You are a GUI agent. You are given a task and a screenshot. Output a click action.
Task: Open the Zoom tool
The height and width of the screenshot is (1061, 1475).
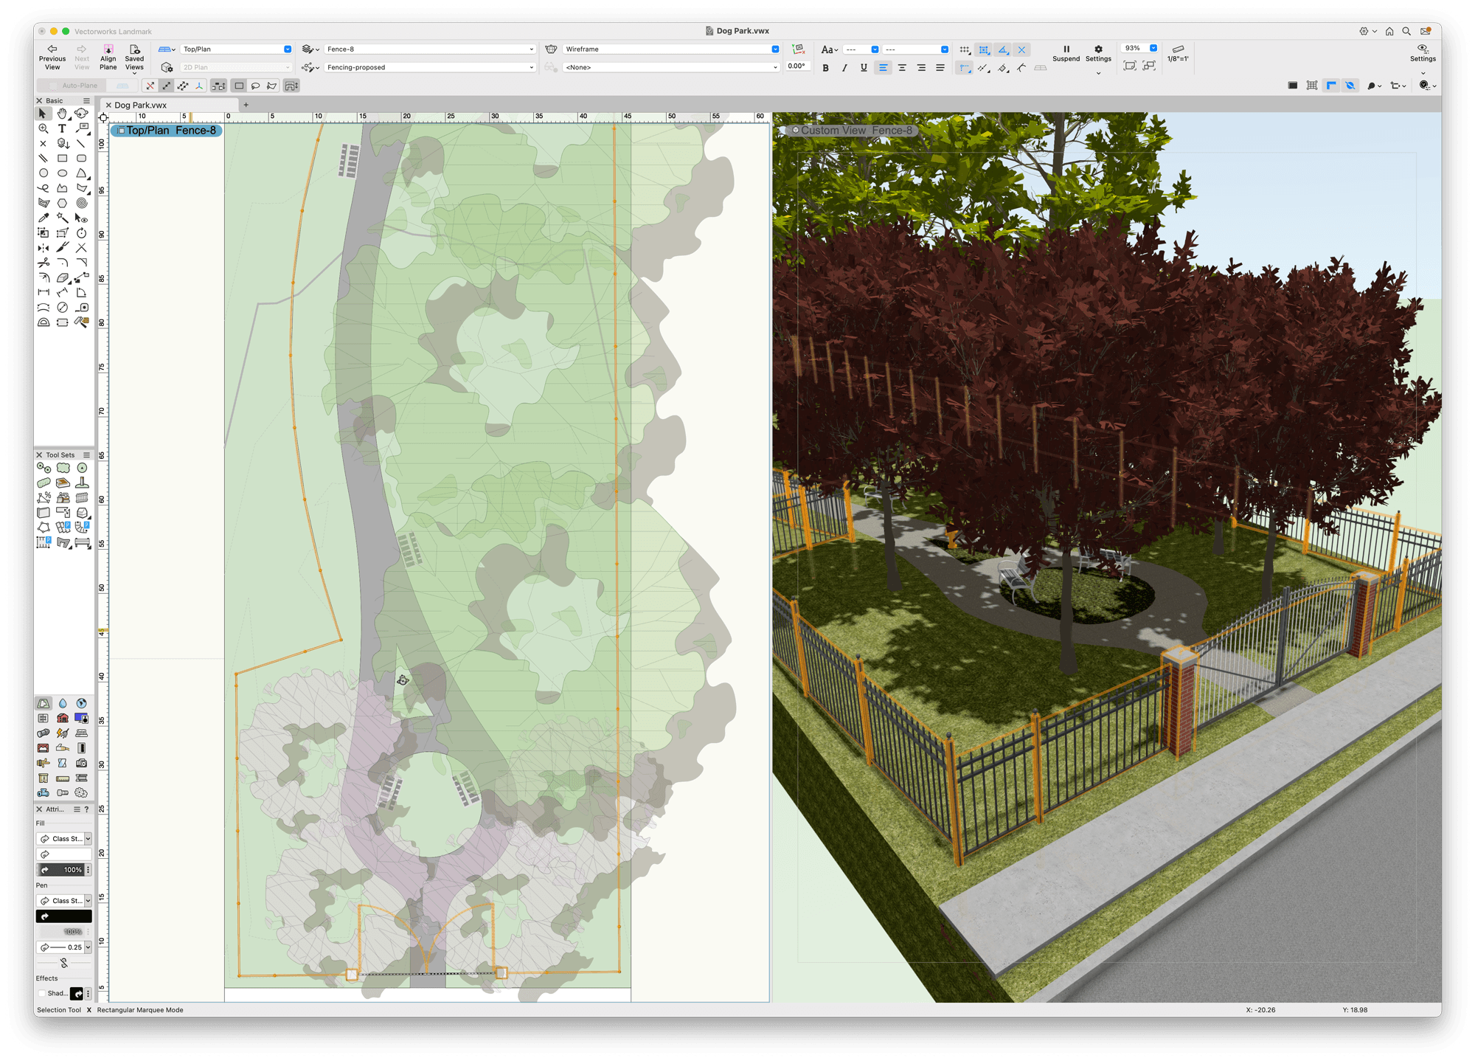(x=43, y=127)
